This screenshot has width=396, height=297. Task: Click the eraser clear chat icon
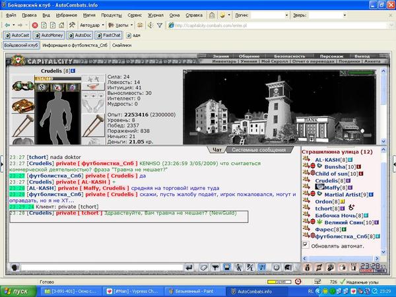click(203, 267)
